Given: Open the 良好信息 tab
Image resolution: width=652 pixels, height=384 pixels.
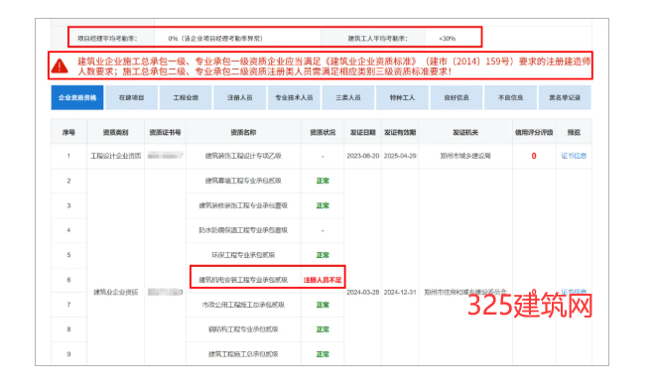Looking at the screenshot, I should pyautogui.click(x=456, y=97).
